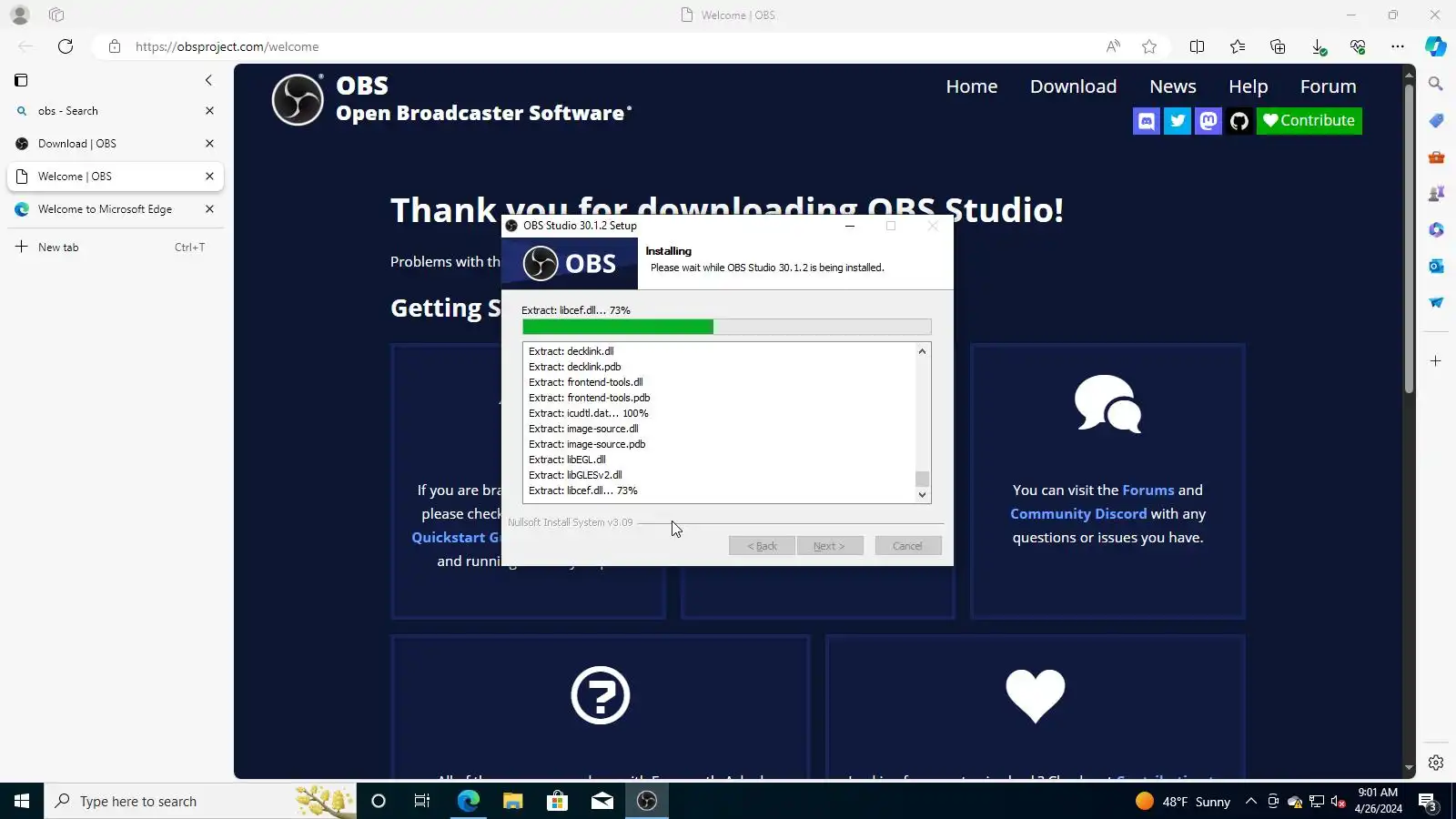Go to Home in OBS navigation
Image resolution: width=1456 pixels, height=819 pixels.
(x=971, y=86)
